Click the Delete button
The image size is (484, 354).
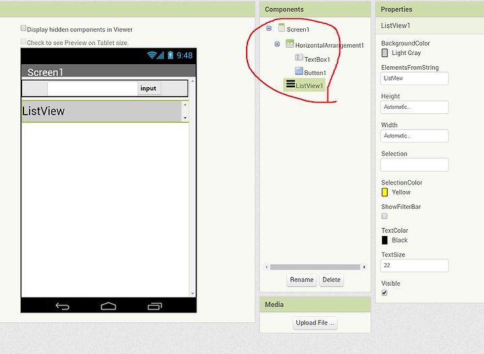coord(331,280)
